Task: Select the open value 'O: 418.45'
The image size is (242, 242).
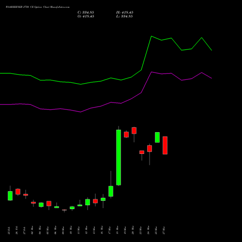Action: coord(86,16)
